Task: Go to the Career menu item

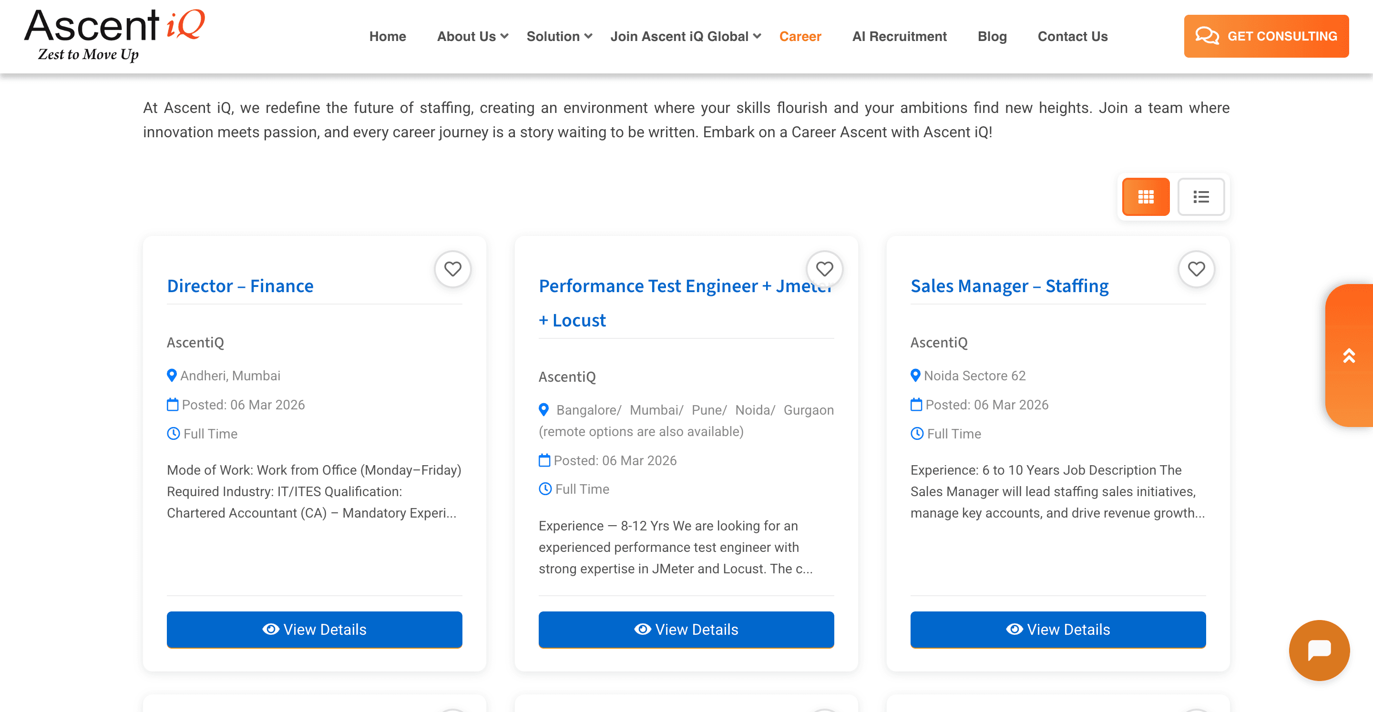Action: [x=799, y=36]
